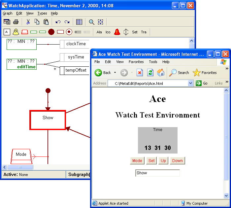Expand the address bar dropdown

coord(190,84)
